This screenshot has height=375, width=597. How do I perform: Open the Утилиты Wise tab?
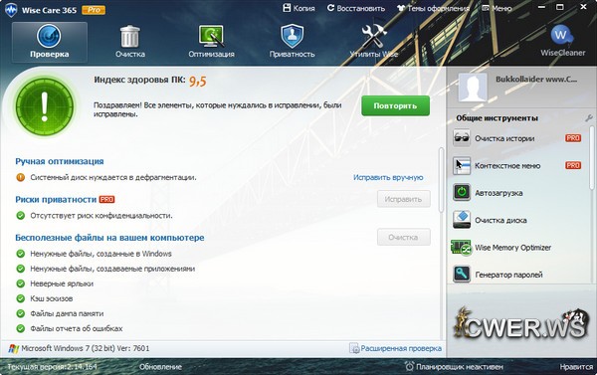tap(374, 42)
